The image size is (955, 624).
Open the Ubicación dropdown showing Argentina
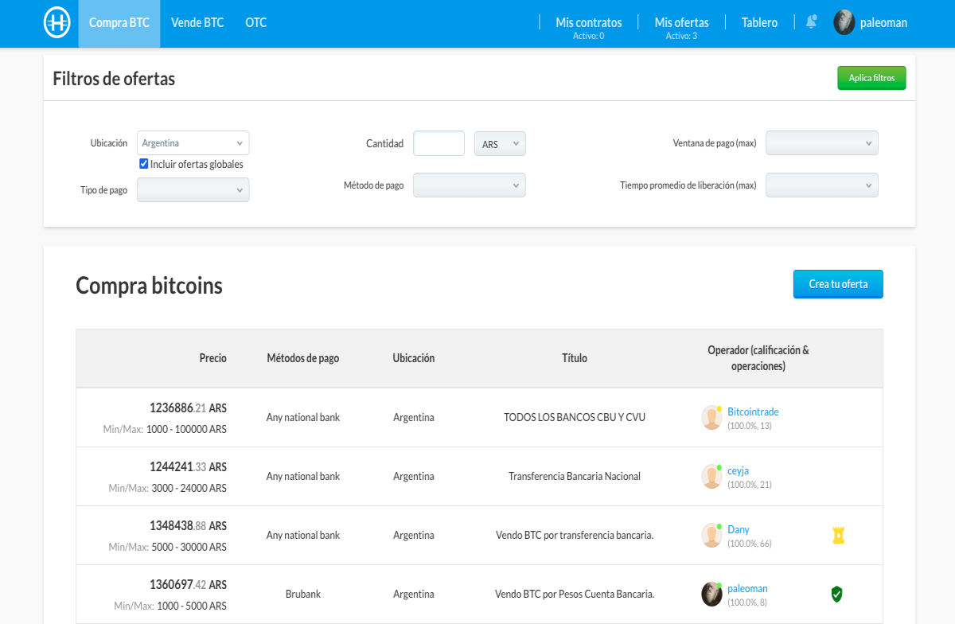[193, 143]
